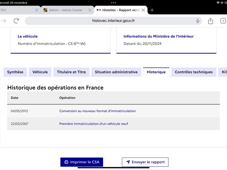Viewport: 227px width, 170px height.
Task: Click Conversion au nouveau format d'immatriculation
Action: 98,111
